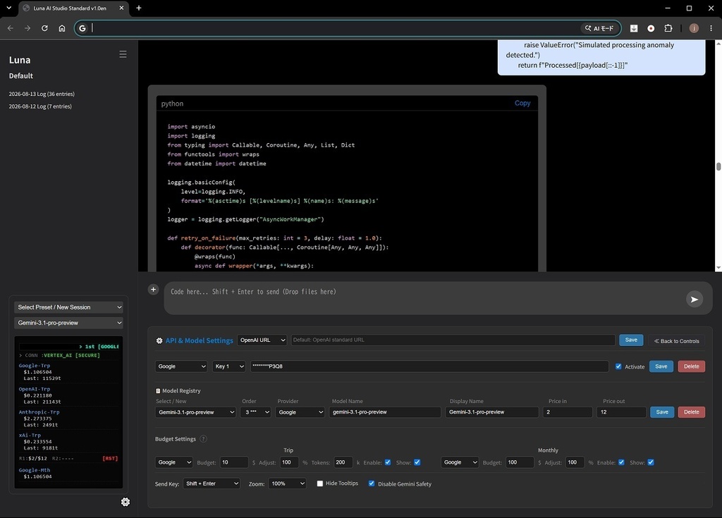Go to the browser home page icon
Screen dimensions: 722x518
[62, 28]
